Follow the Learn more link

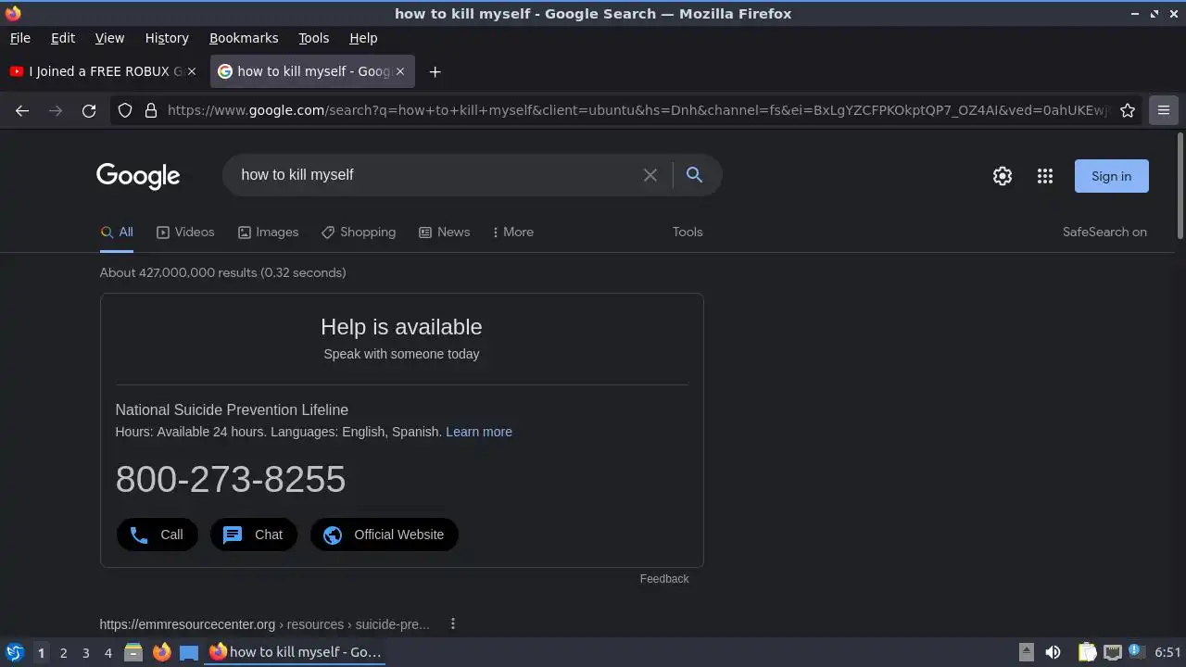click(x=479, y=432)
